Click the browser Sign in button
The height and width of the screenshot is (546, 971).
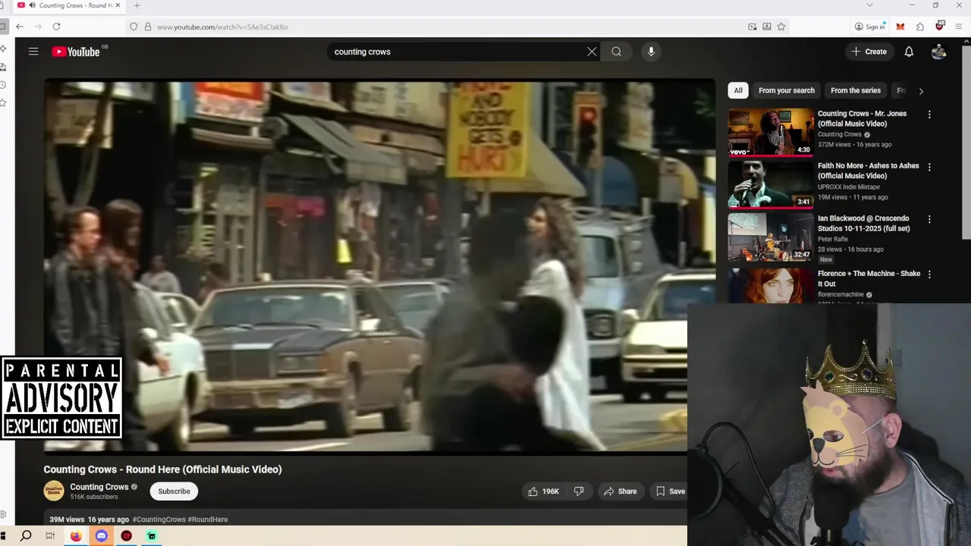tap(870, 27)
